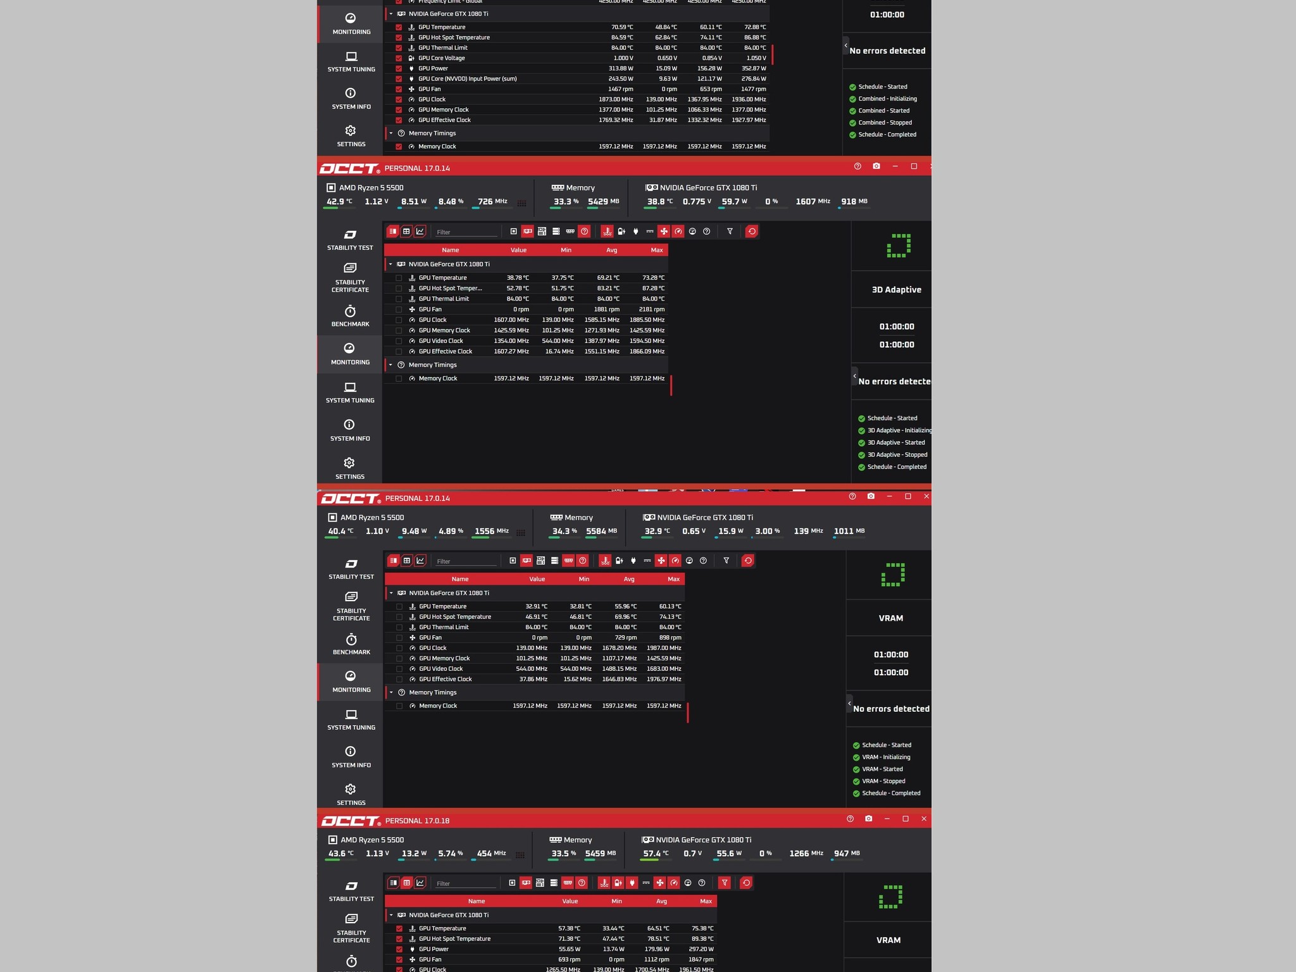Click red scrollbar thumb in 3D Adaptive window
The height and width of the screenshot is (972, 1296).
point(671,385)
